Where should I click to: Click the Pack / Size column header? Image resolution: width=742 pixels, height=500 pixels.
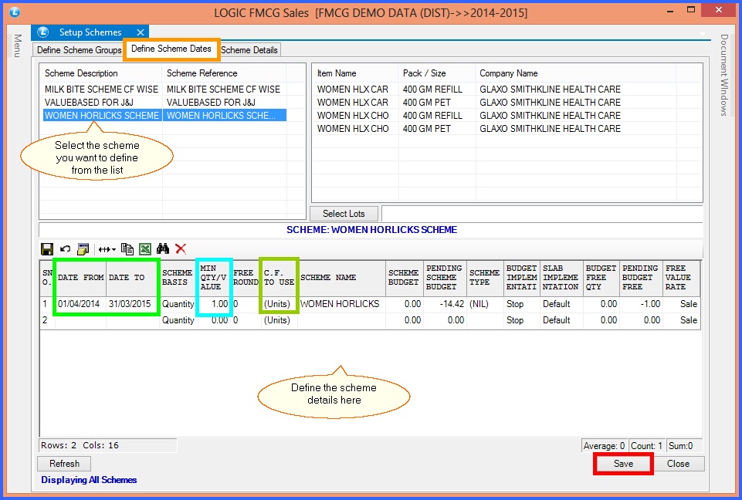coord(437,73)
